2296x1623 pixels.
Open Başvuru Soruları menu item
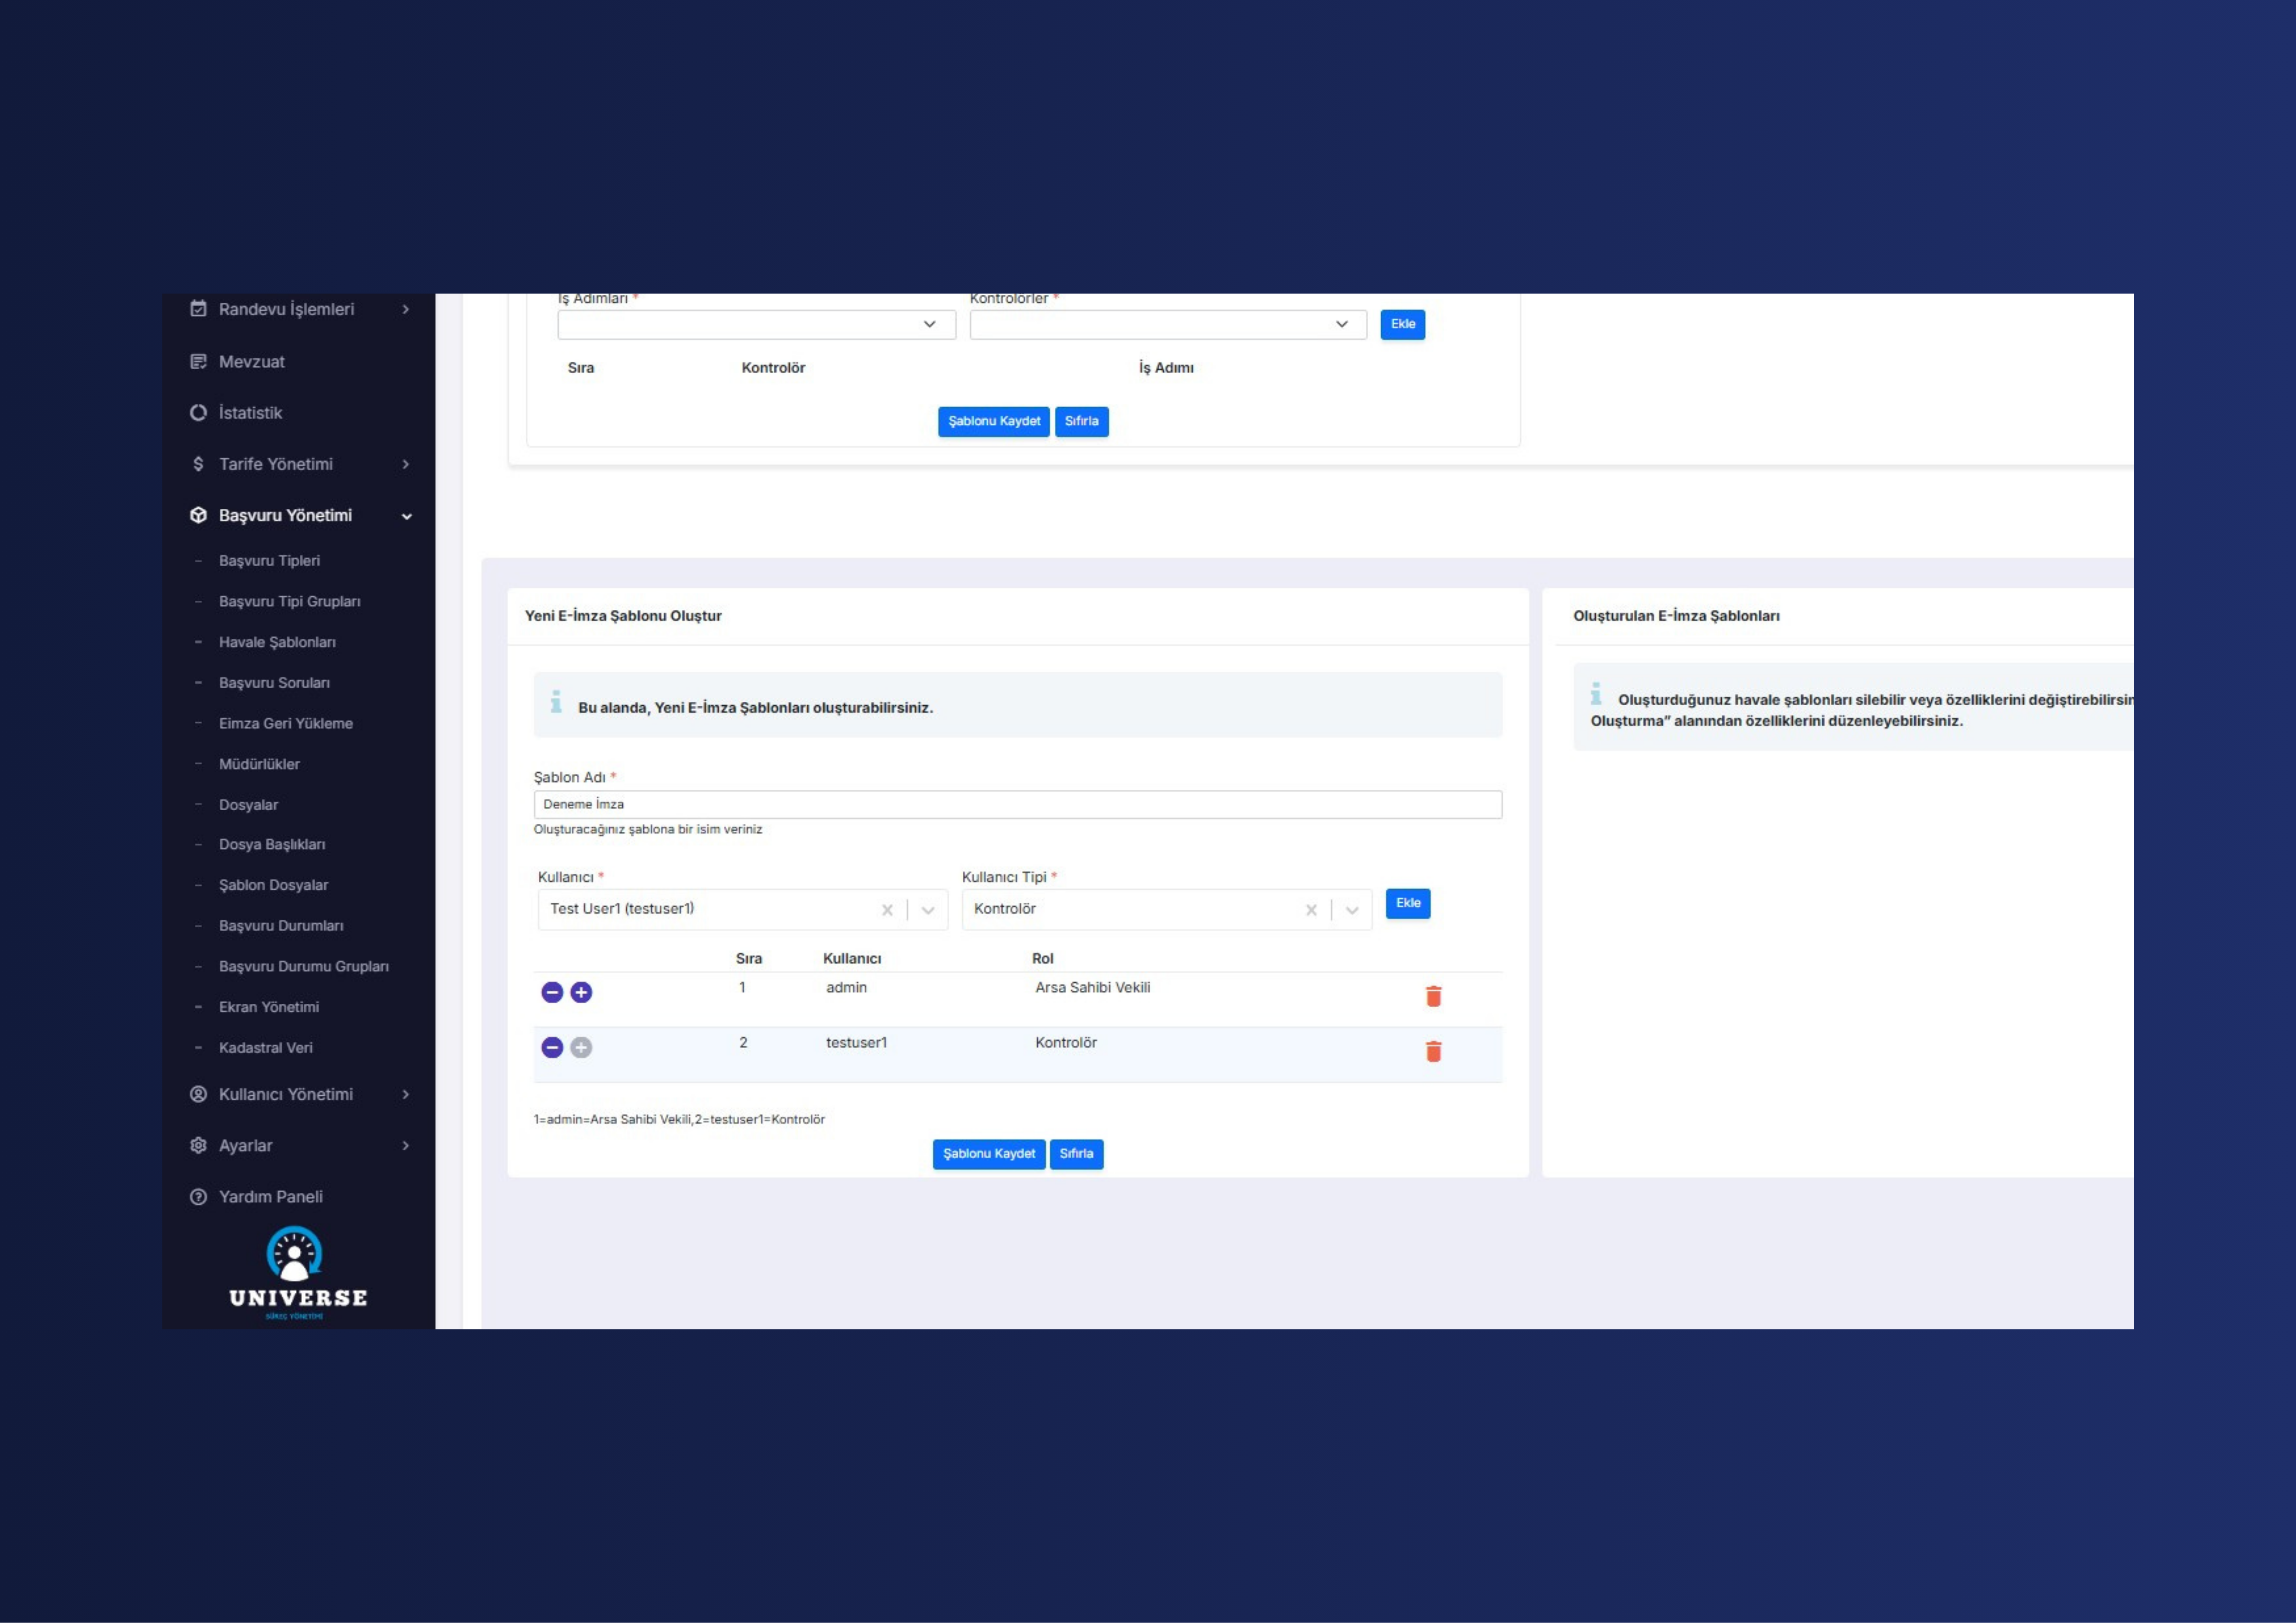point(274,683)
